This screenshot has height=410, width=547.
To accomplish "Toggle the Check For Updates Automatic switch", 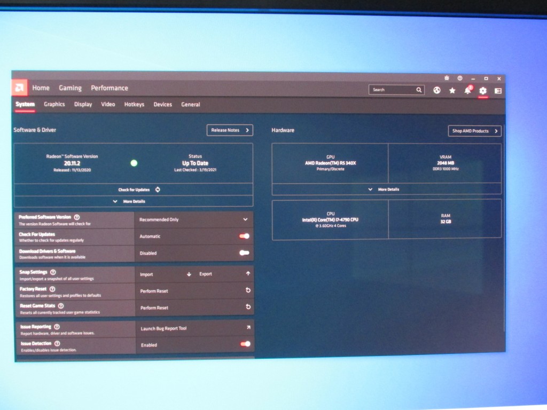I will tap(244, 236).
